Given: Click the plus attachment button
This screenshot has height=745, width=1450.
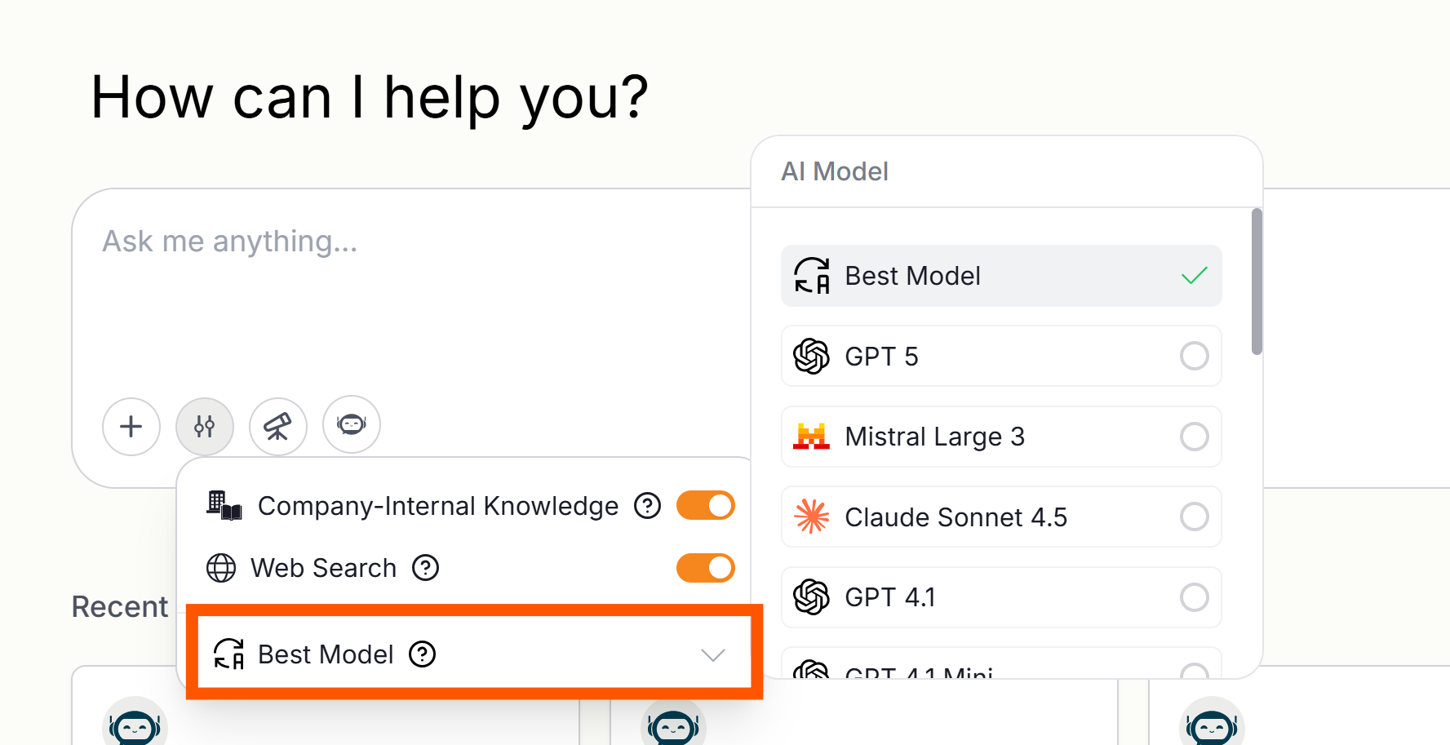Looking at the screenshot, I should tap(131, 426).
